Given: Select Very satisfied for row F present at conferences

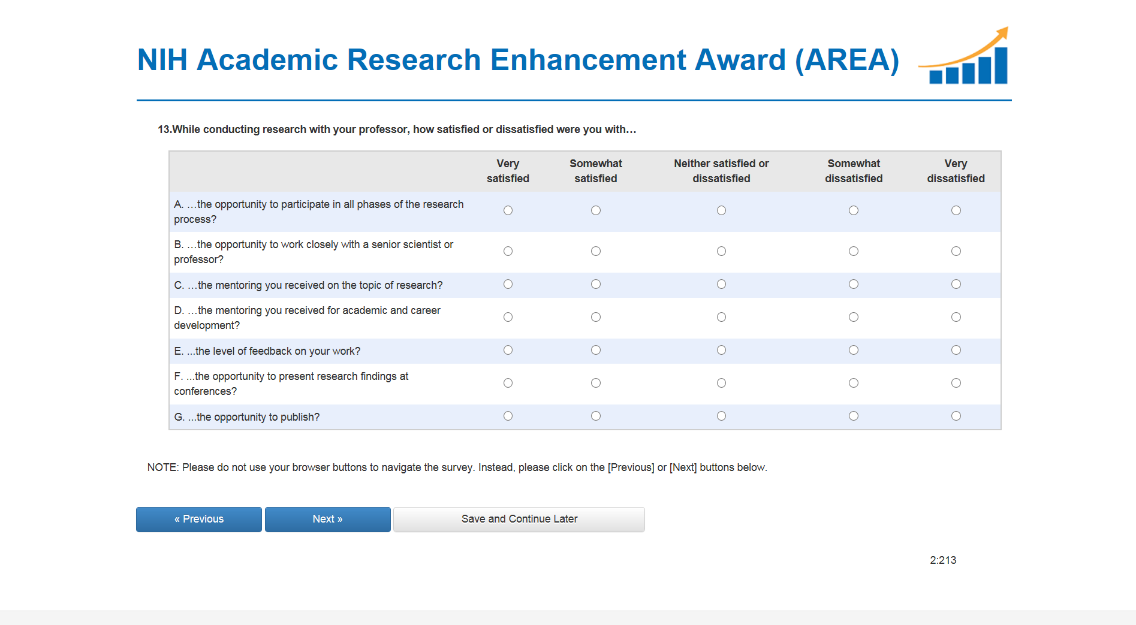Looking at the screenshot, I should click(x=508, y=383).
